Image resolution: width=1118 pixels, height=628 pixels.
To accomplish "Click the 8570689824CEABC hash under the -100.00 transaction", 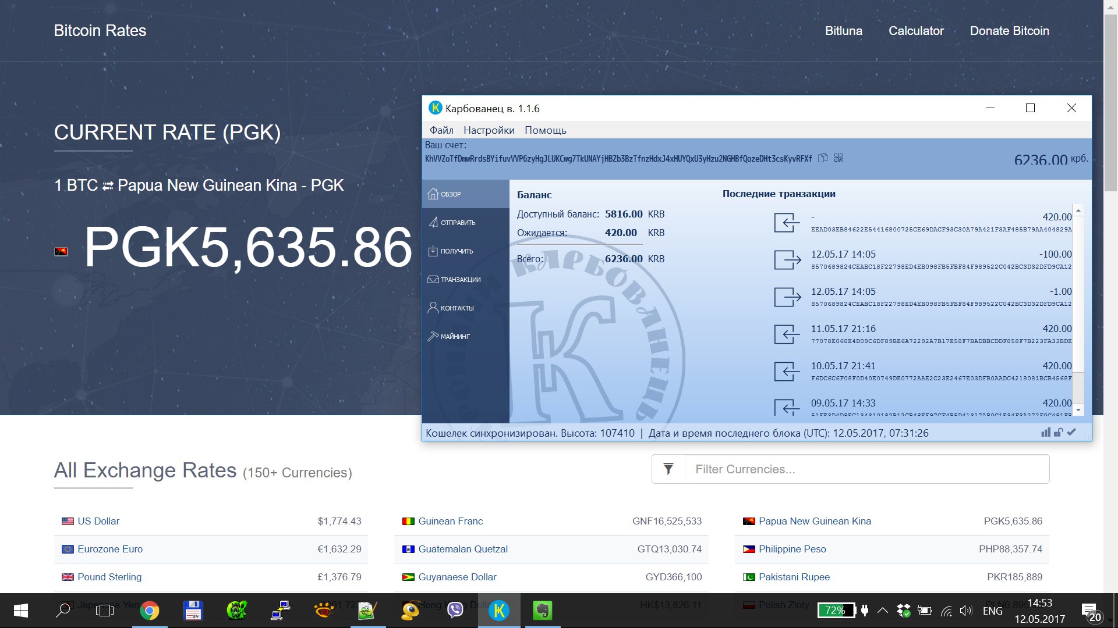I will tap(941, 267).
